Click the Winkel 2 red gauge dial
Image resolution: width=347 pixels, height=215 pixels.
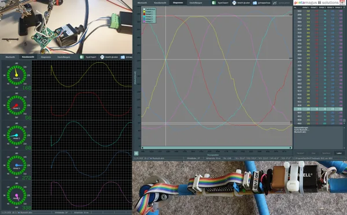pos(17,105)
